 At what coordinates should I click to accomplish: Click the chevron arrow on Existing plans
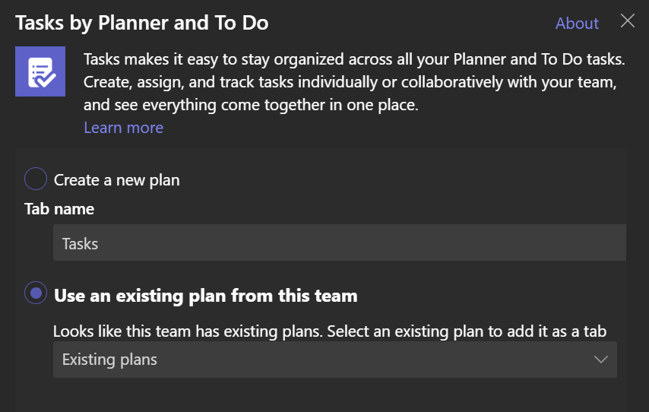click(x=600, y=360)
